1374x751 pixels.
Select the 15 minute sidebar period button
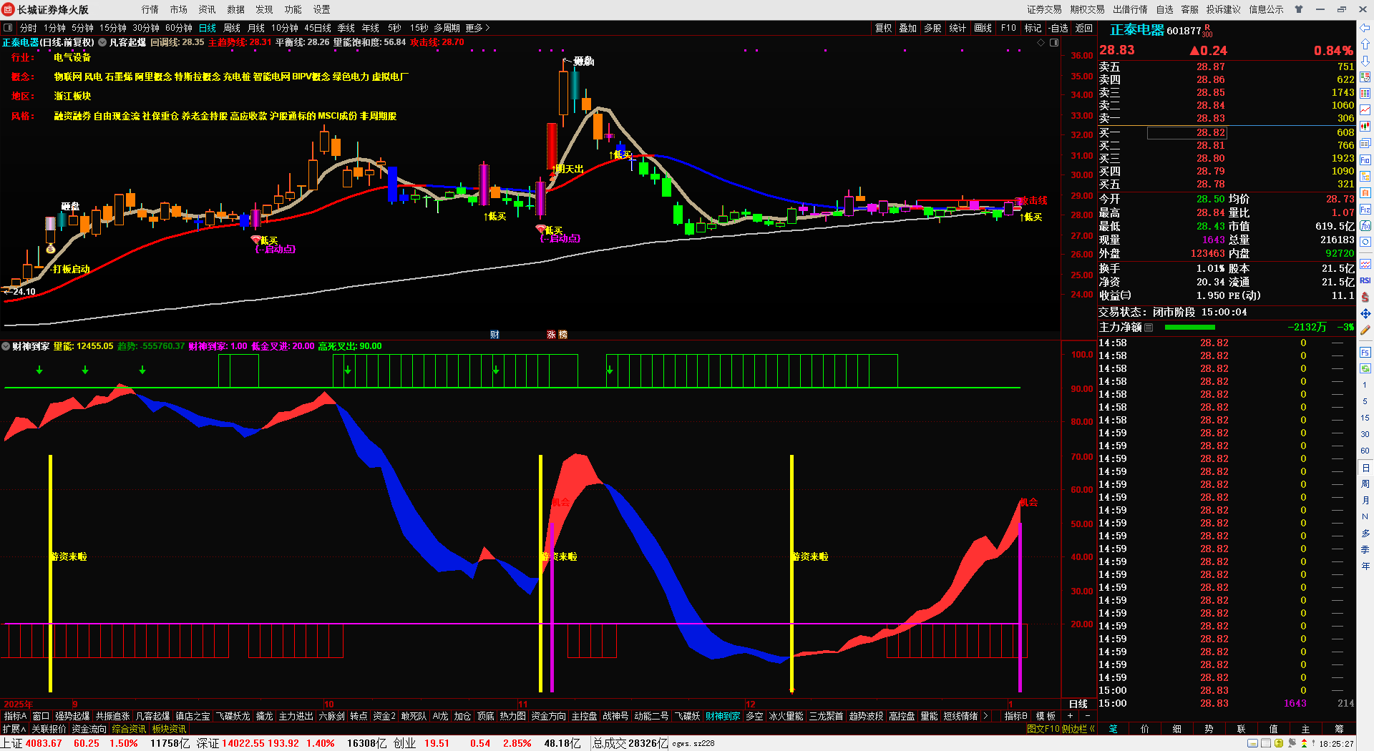1365,418
